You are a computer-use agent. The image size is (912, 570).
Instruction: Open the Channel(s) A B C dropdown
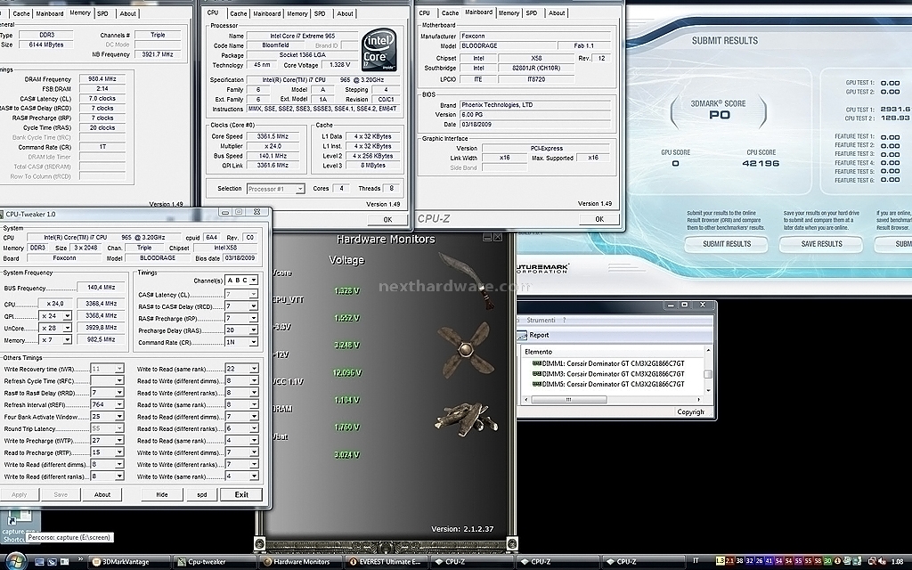[254, 281]
